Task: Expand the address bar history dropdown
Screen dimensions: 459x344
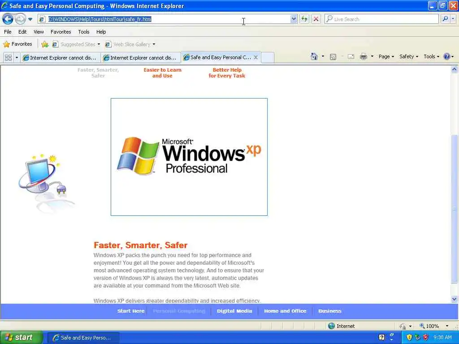Action: [294, 19]
